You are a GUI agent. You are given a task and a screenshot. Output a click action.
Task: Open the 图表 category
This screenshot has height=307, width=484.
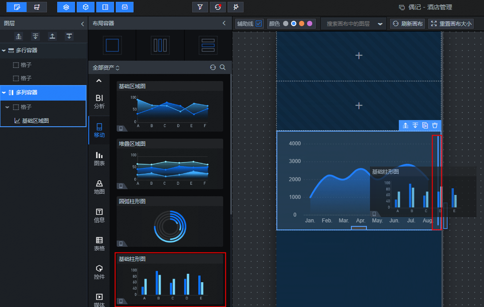99,159
